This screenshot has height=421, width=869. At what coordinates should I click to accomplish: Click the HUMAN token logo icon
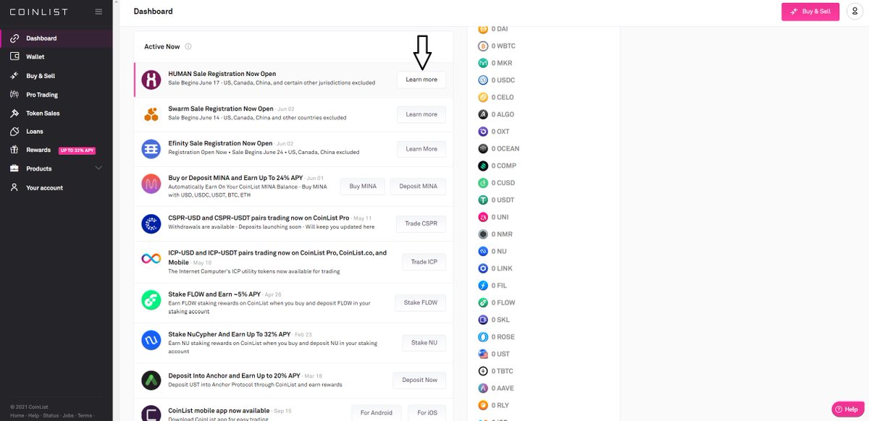pyautogui.click(x=151, y=80)
